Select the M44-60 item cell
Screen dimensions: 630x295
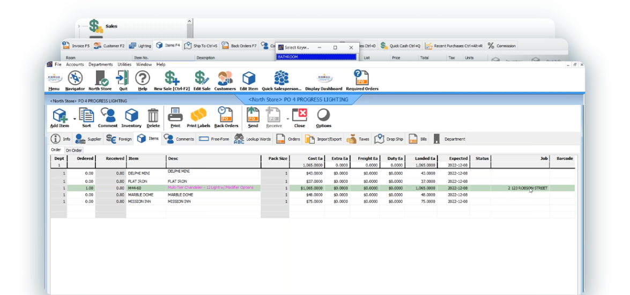pyautogui.click(x=146, y=188)
